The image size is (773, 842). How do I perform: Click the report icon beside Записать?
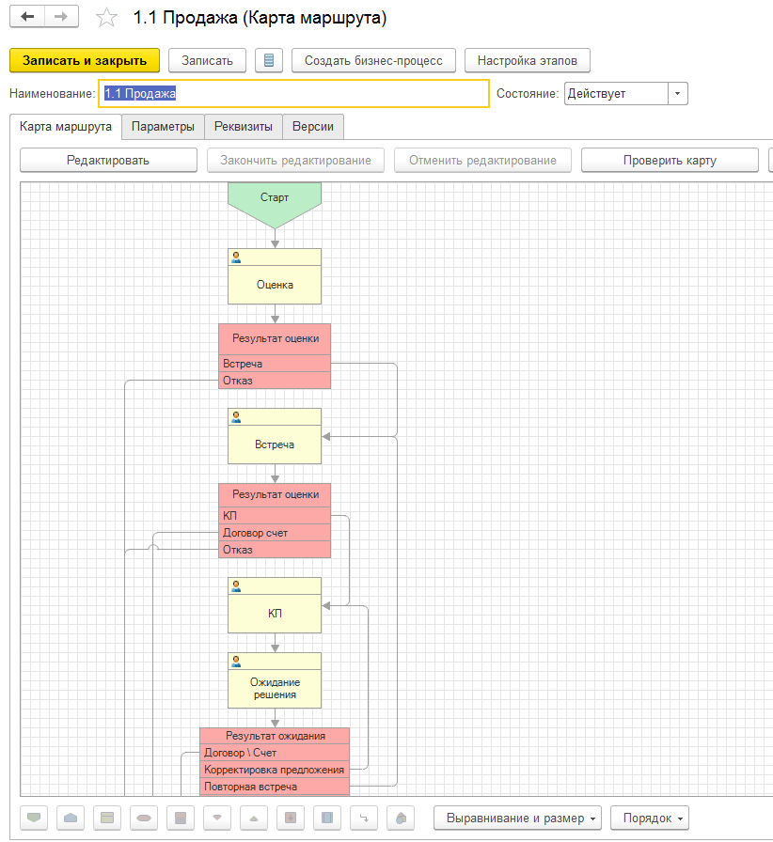point(269,60)
